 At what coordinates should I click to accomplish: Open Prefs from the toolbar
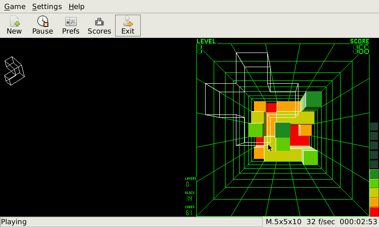click(x=71, y=26)
